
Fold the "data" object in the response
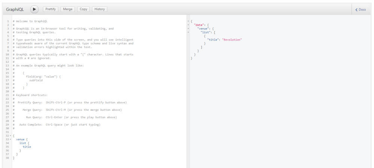(188, 25)
